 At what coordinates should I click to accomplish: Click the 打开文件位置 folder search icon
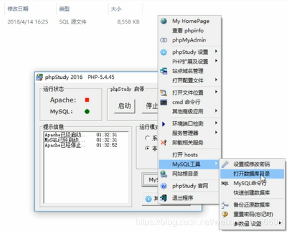pyautogui.click(x=164, y=92)
